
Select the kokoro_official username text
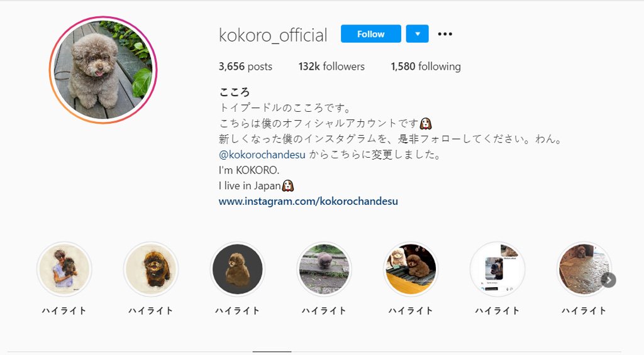click(273, 35)
